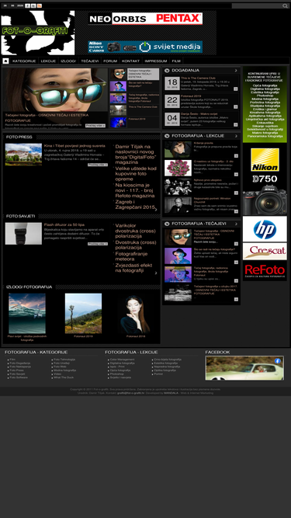291x518 pixels.
Task: Open Fotonaut 2019 gallery thumbnail with tree
Action: pos(83,314)
